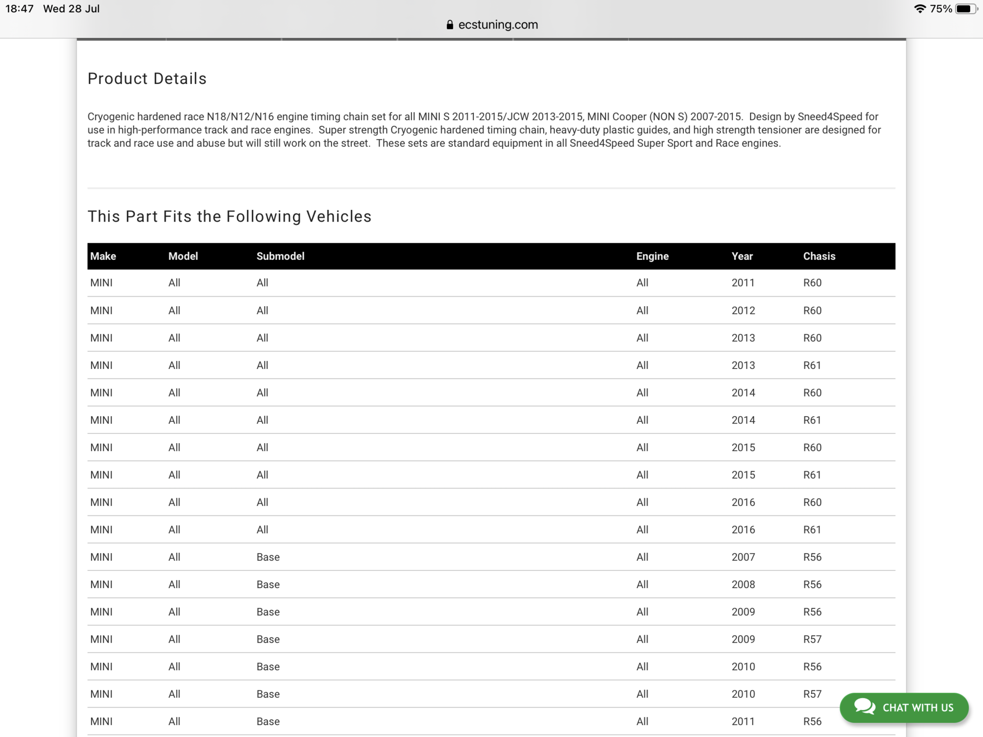Image resolution: width=983 pixels, height=737 pixels.
Task: Tap the clock time in status bar
Action: pyautogui.click(x=19, y=9)
